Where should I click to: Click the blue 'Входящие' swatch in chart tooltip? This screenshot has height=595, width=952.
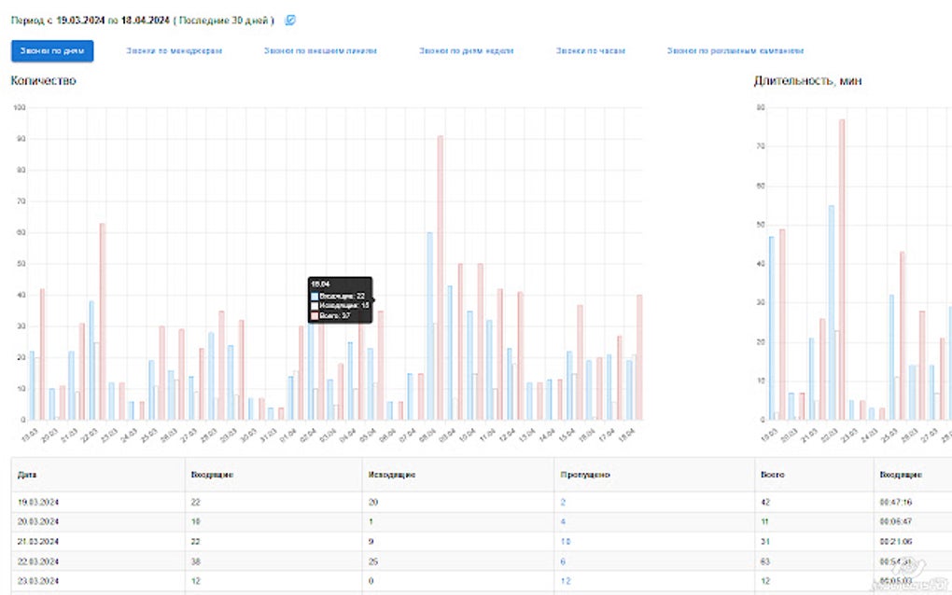tap(315, 297)
